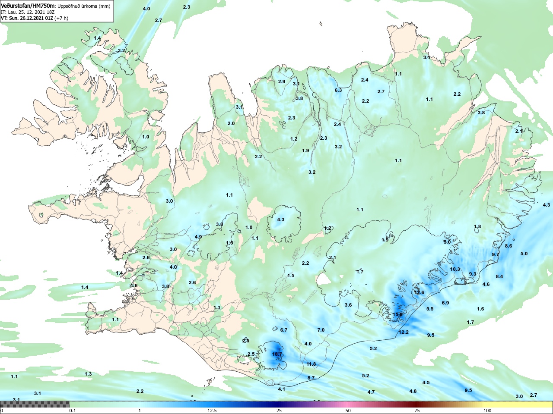Click the 1.3 value over the southwest sea

coord(88,374)
